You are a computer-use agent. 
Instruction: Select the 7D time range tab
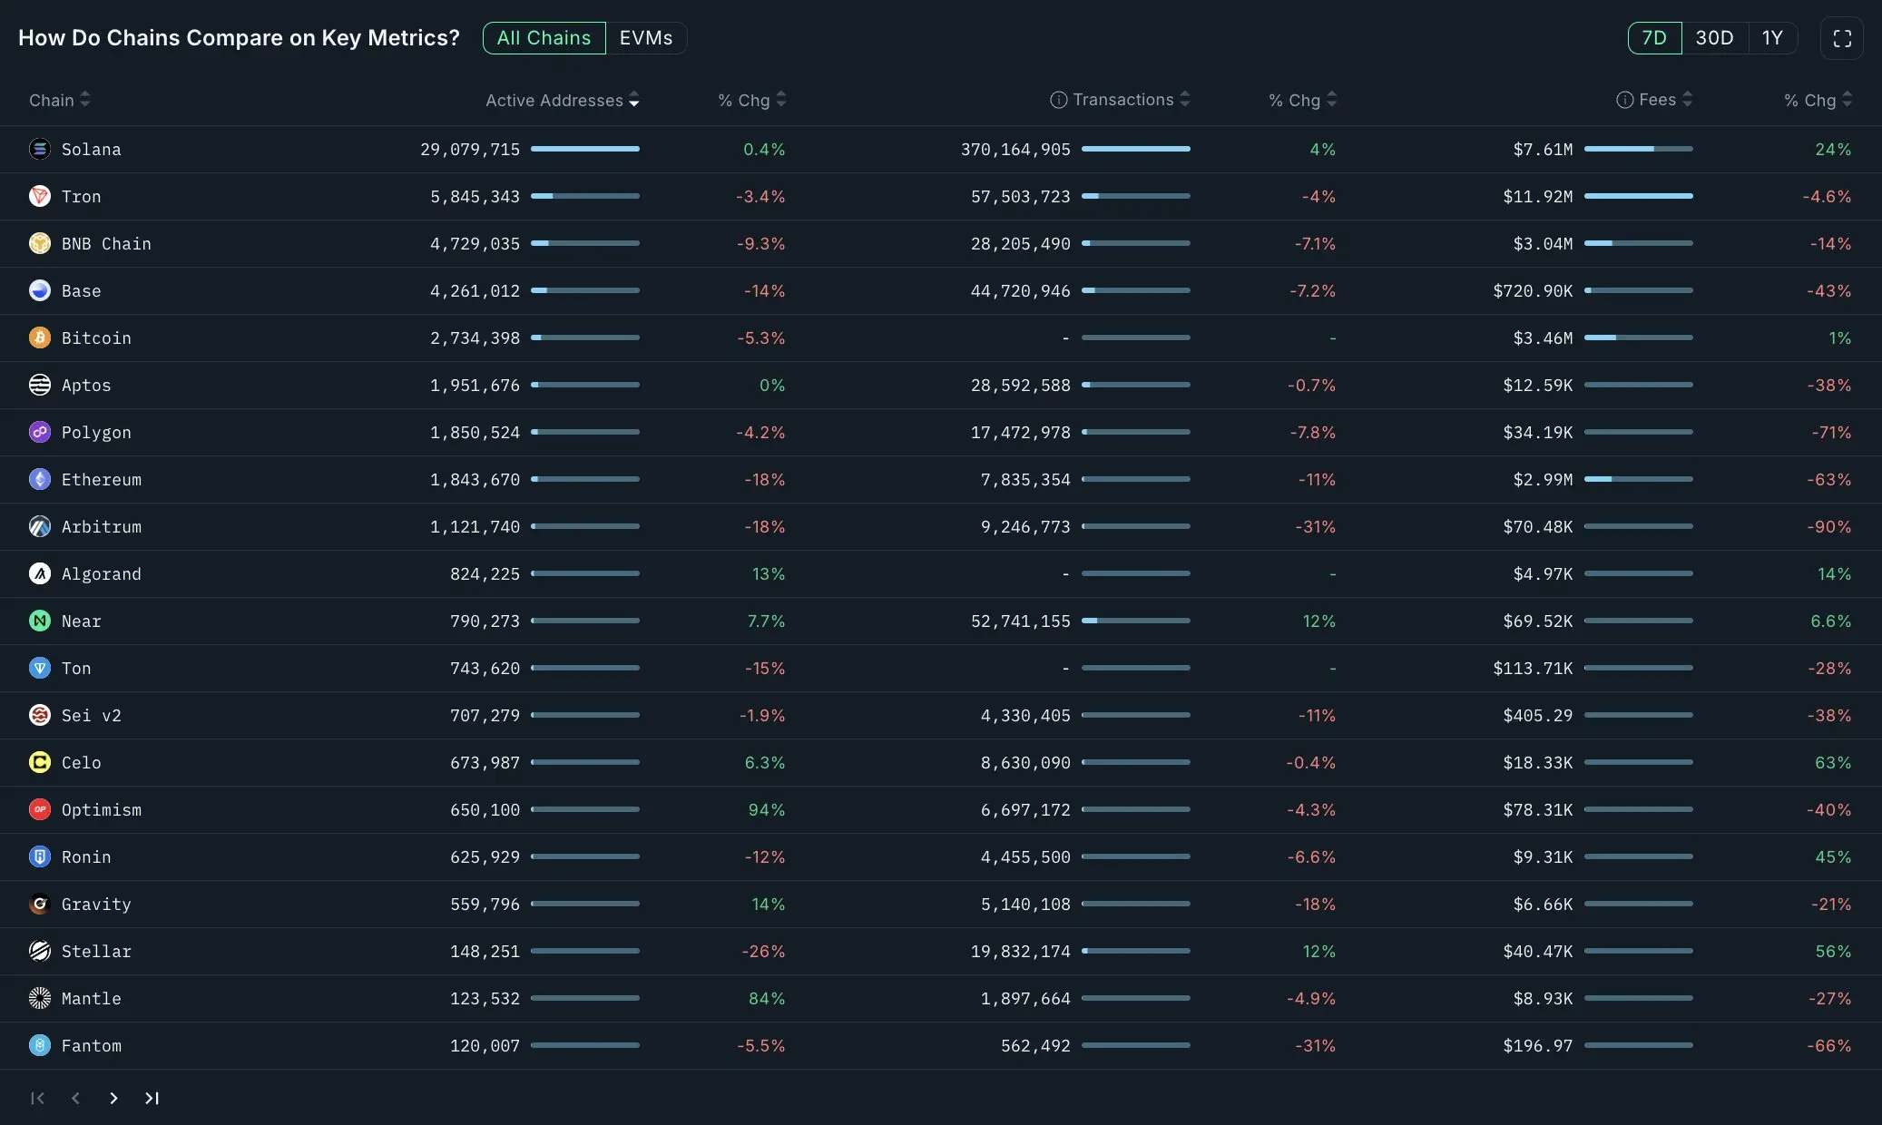1654,38
